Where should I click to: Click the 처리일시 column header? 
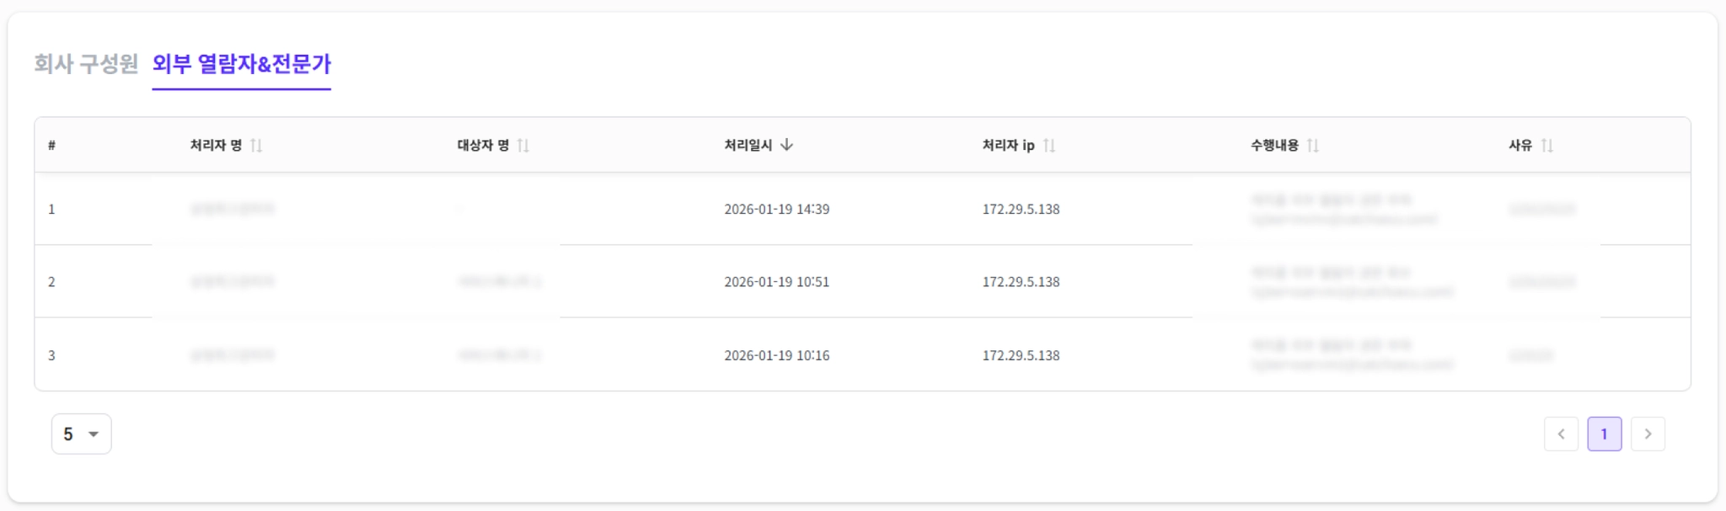tap(748, 146)
